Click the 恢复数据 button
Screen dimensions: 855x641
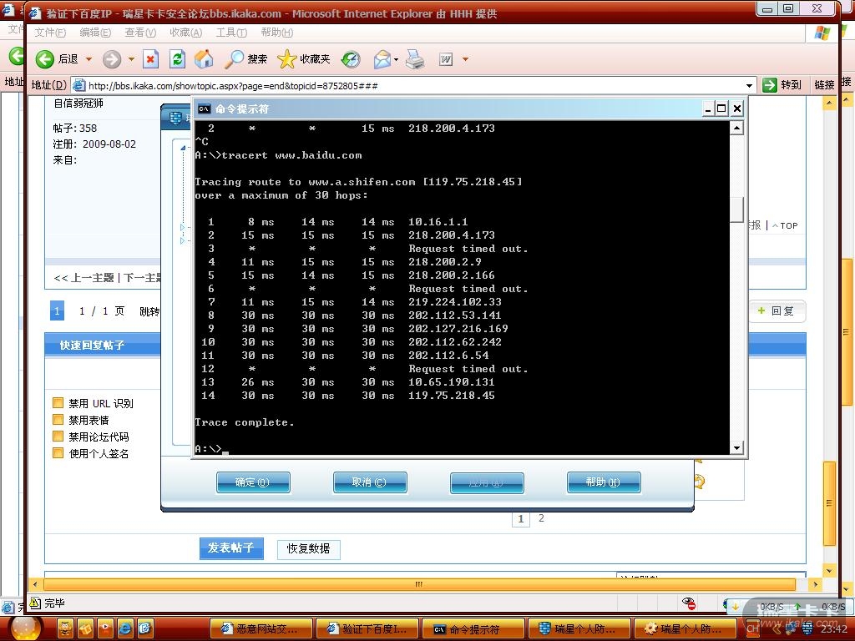[308, 548]
